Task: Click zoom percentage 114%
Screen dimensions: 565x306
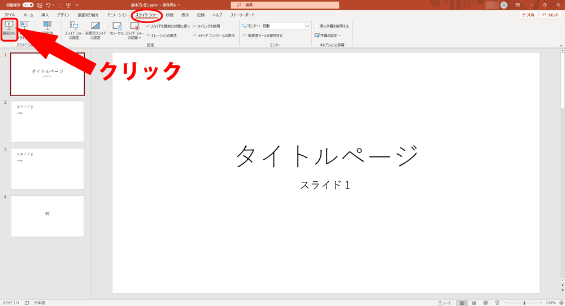Action: point(550,303)
